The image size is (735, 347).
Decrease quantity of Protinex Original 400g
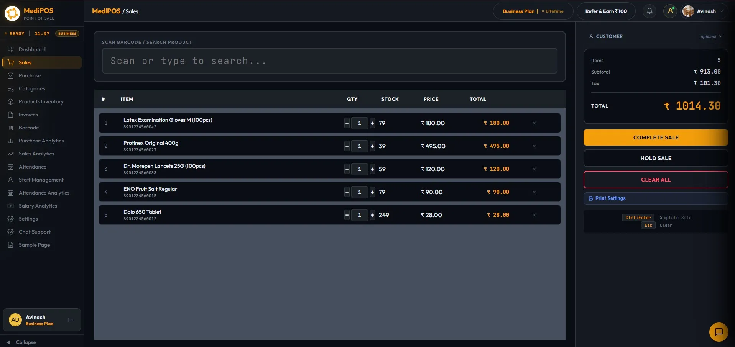(x=347, y=146)
